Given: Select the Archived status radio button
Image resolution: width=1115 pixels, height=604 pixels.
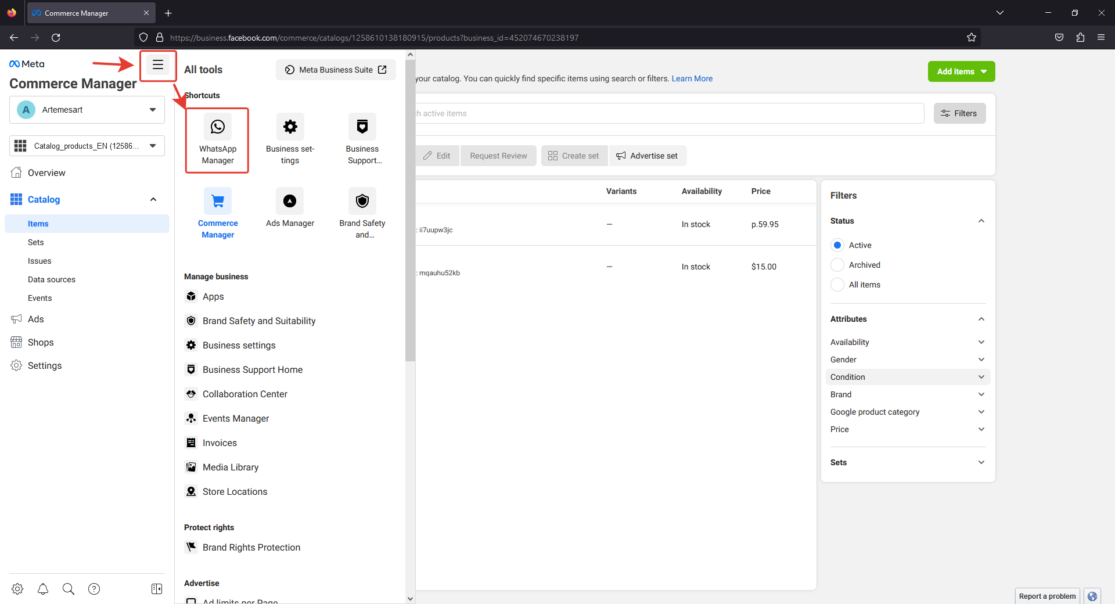Looking at the screenshot, I should click(x=837, y=265).
